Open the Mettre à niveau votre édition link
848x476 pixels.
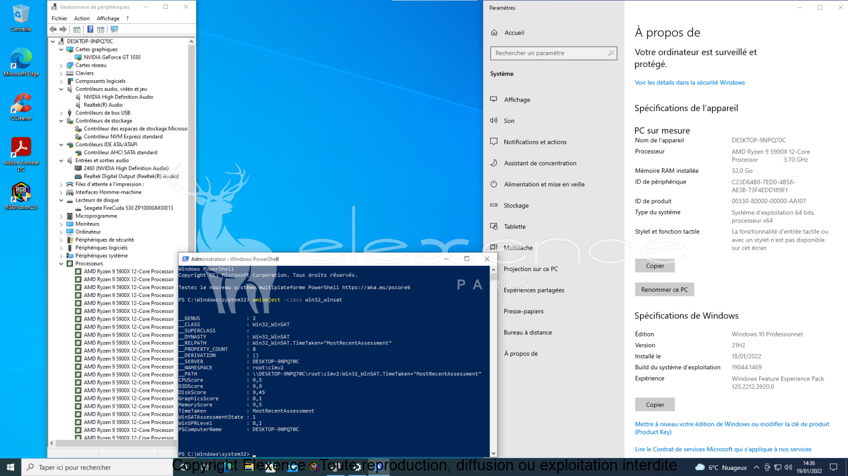732,428
